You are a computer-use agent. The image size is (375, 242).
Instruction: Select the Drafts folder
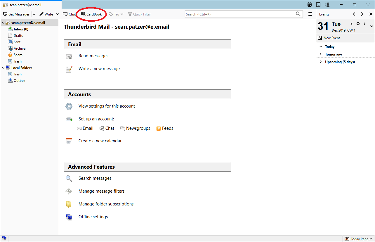click(18, 36)
